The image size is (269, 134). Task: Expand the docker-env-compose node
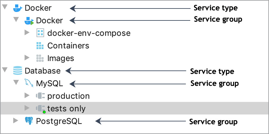tap(27, 33)
